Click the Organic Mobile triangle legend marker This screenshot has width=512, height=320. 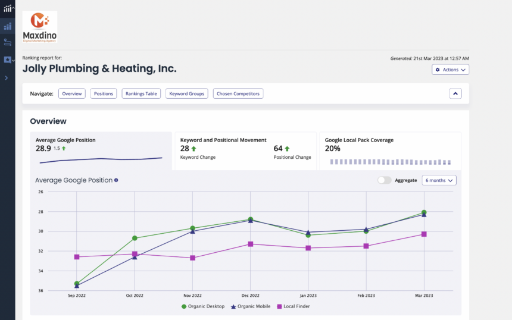(233, 306)
